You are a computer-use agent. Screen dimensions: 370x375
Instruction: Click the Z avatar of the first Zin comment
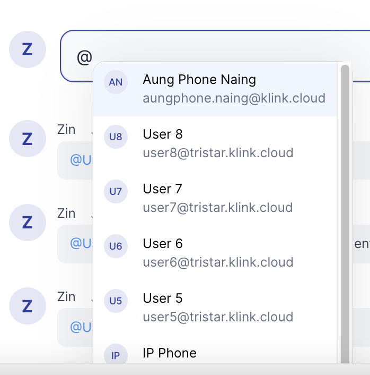click(28, 139)
